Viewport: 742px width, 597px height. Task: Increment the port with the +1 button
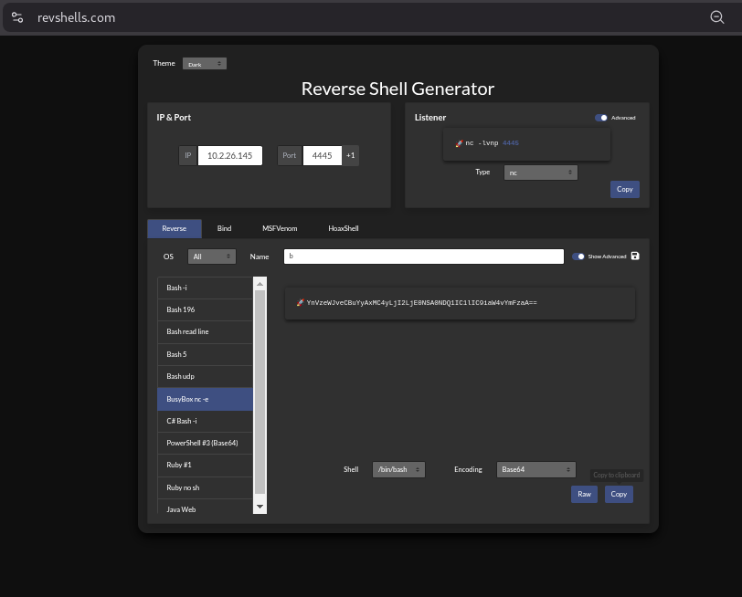pyautogui.click(x=350, y=156)
